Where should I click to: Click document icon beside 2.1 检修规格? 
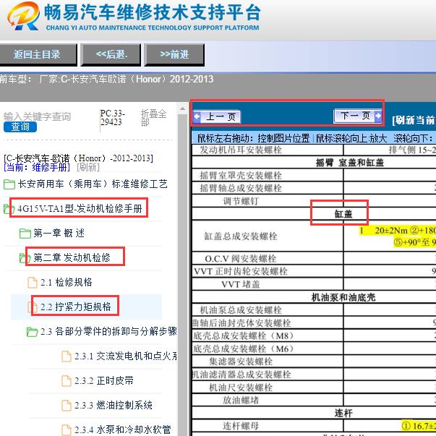tap(33, 283)
